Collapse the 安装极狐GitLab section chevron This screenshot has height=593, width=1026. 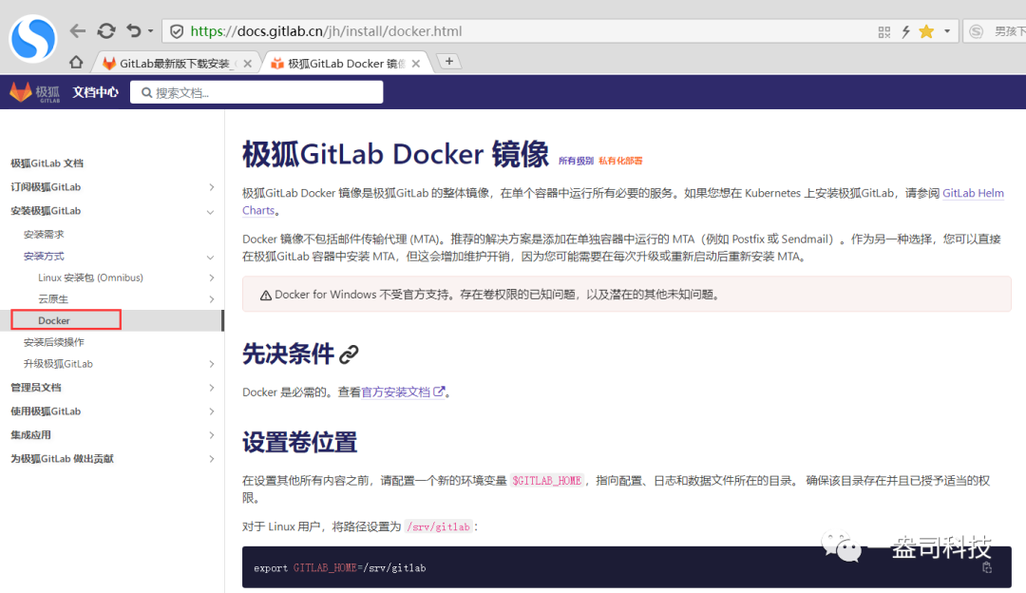coord(210,212)
